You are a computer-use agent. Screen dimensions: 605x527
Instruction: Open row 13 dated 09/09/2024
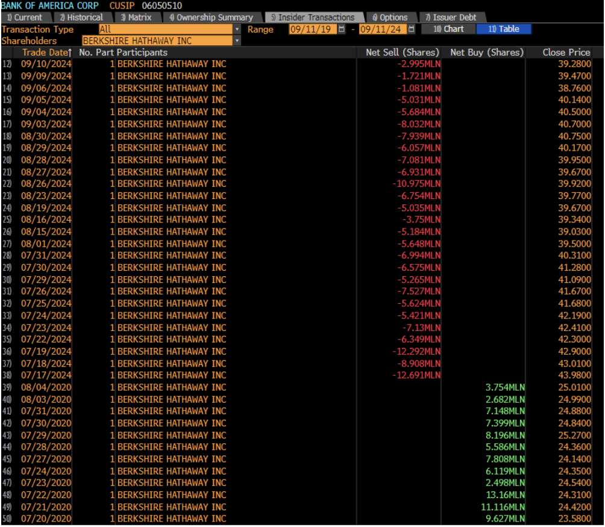[302, 76]
